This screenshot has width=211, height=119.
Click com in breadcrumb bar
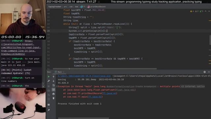pos(71,7)
